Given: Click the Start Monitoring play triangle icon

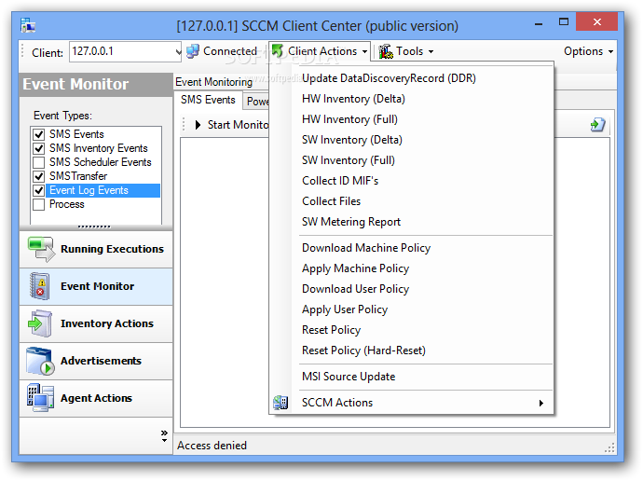Looking at the screenshot, I should tap(198, 125).
